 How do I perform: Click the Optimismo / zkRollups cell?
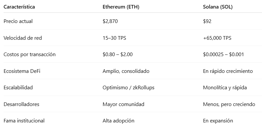(128, 88)
